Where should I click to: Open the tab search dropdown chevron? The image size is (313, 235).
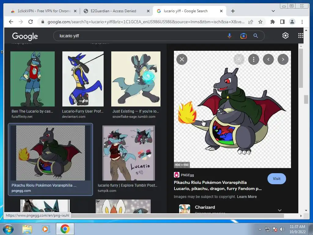273,11
